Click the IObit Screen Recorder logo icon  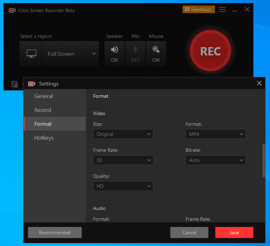pos(12,10)
